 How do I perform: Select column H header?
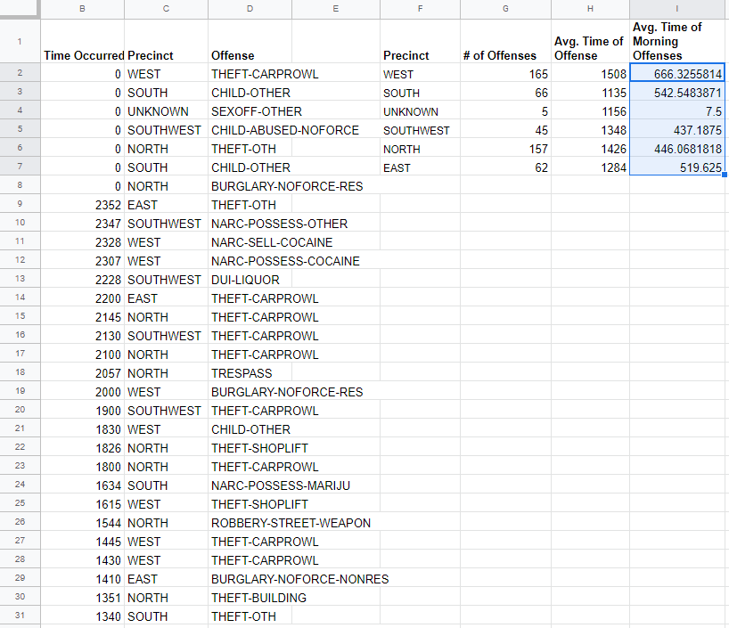click(x=590, y=9)
